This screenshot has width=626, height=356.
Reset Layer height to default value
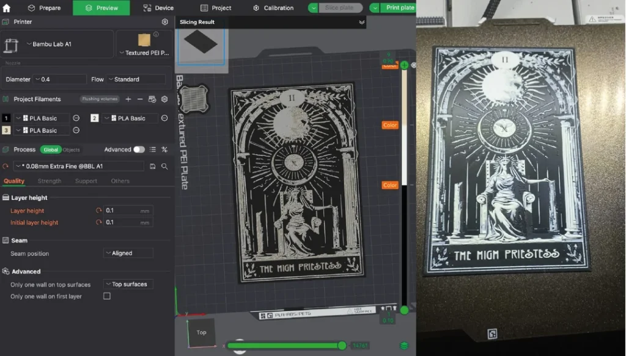[98, 211]
